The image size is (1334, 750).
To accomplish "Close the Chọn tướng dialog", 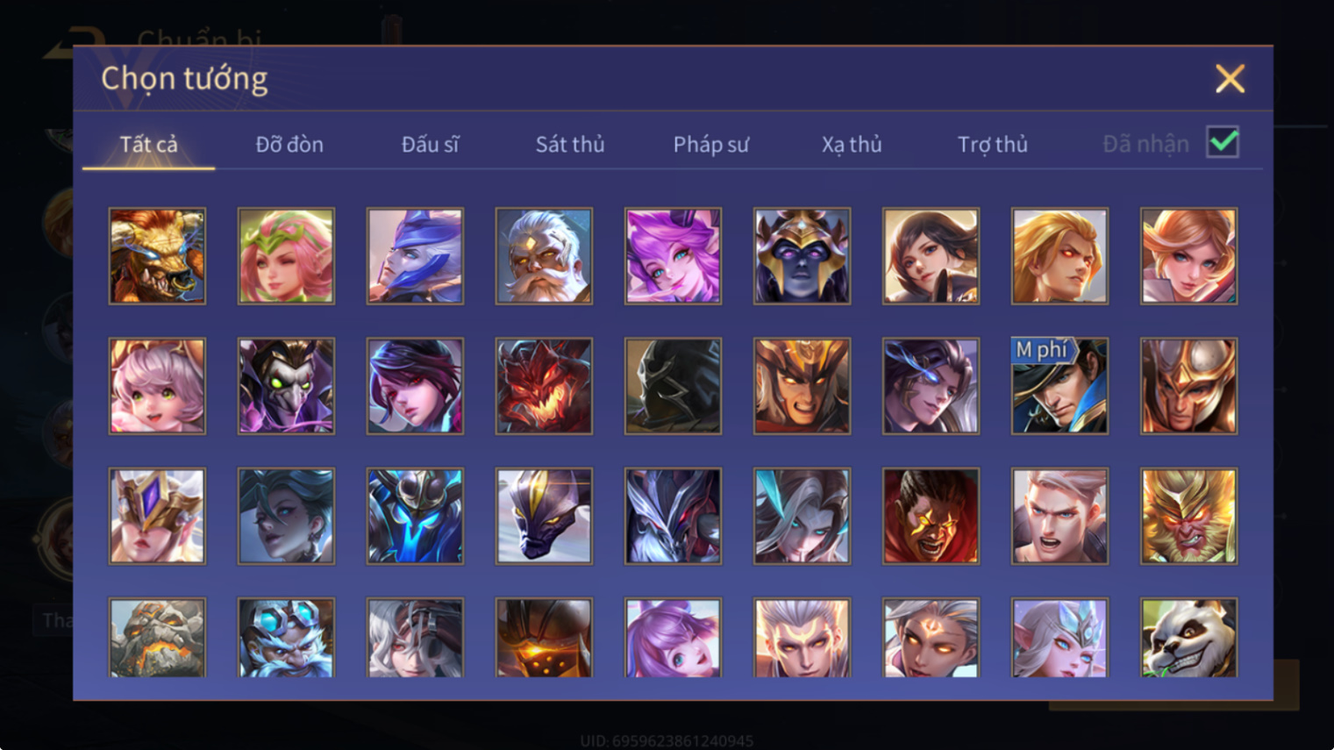I will pyautogui.click(x=1230, y=79).
